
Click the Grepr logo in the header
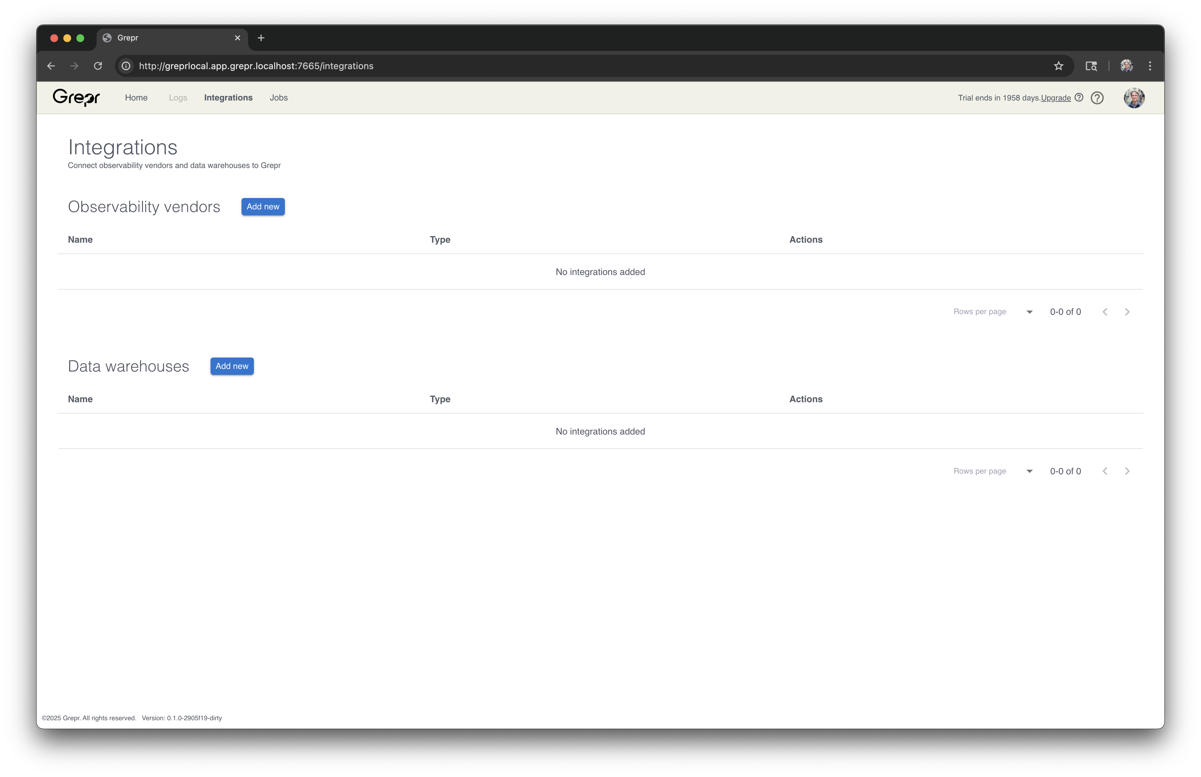[x=76, y=97]
